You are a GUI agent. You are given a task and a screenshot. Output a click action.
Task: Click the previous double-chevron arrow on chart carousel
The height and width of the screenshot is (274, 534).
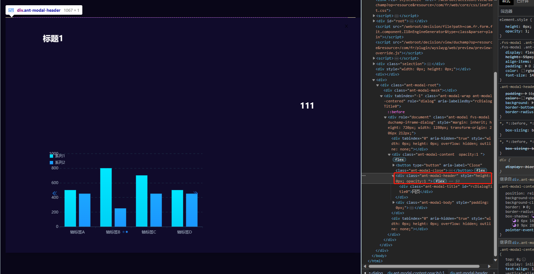point(55,193)
